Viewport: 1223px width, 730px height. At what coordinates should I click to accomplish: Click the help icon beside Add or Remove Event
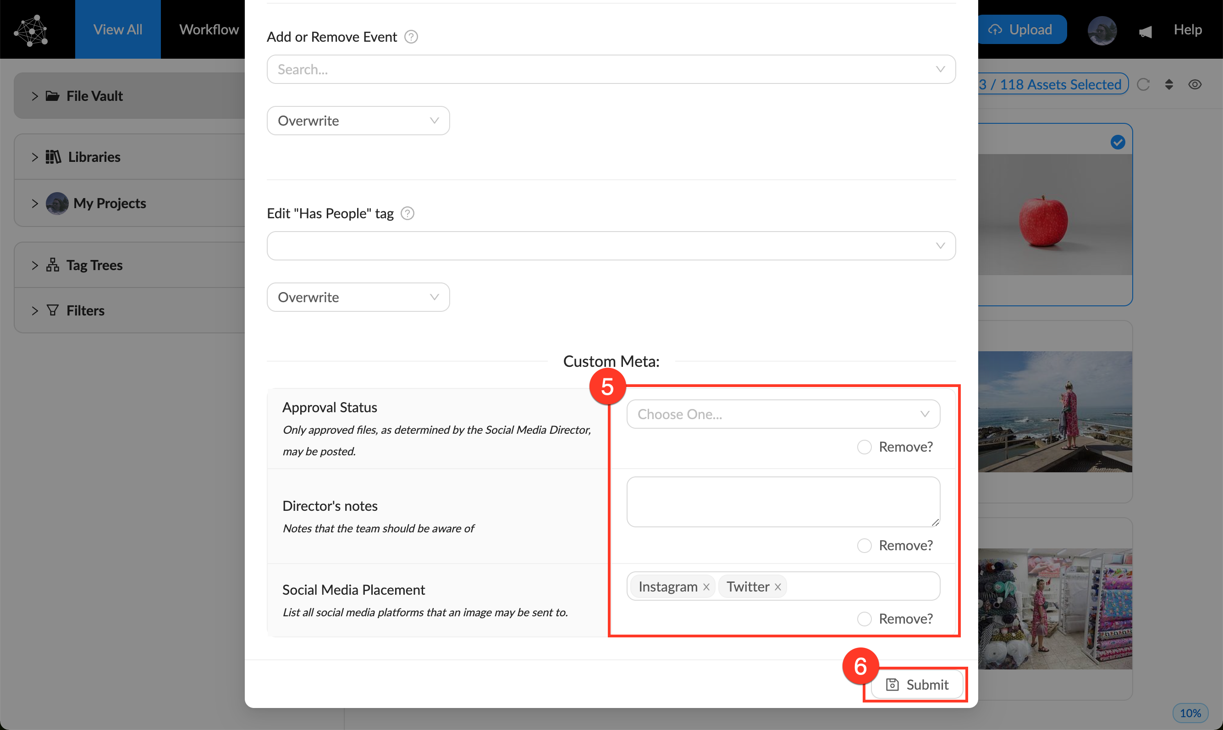point(411,37)
